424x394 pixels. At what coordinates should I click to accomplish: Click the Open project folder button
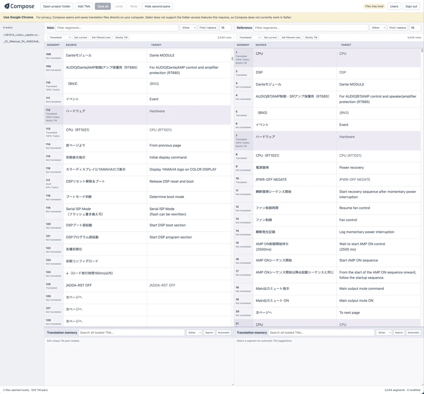(56, 6)
